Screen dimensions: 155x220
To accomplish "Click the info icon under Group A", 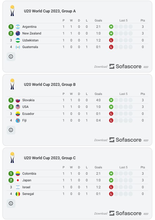I will click(11, 57).
